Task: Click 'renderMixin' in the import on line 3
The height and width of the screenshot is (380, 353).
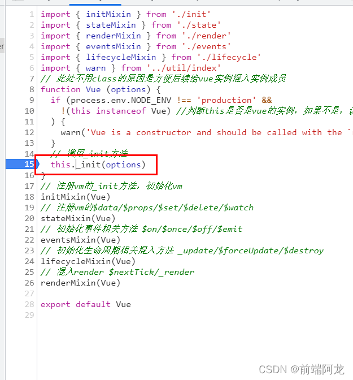Action: 114,36
